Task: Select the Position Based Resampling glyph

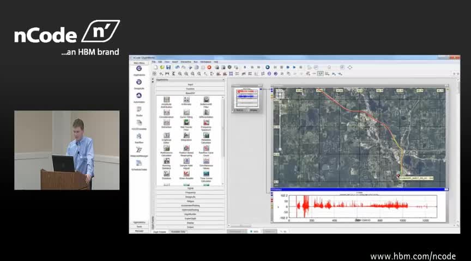Action: click(x=186, y=151)
